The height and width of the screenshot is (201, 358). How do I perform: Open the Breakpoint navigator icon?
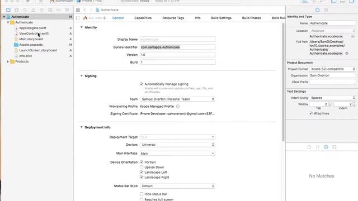(x=58, y=10)
